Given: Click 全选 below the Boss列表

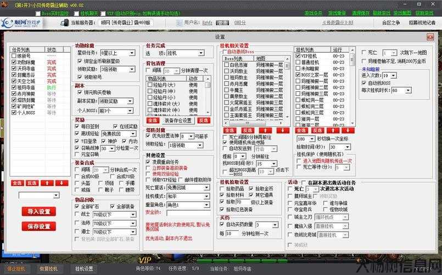Looking at the screenshot, I should pyautogui.click(x=230, y=130).
